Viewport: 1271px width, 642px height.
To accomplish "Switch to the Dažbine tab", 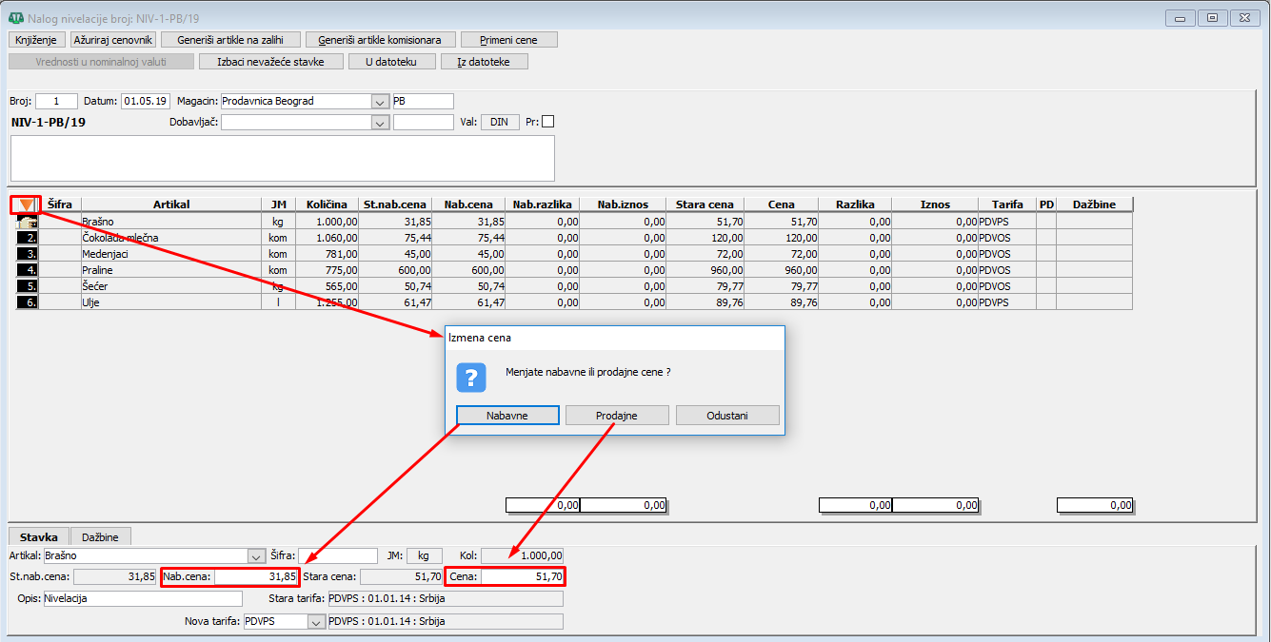I will pos(100,537).
